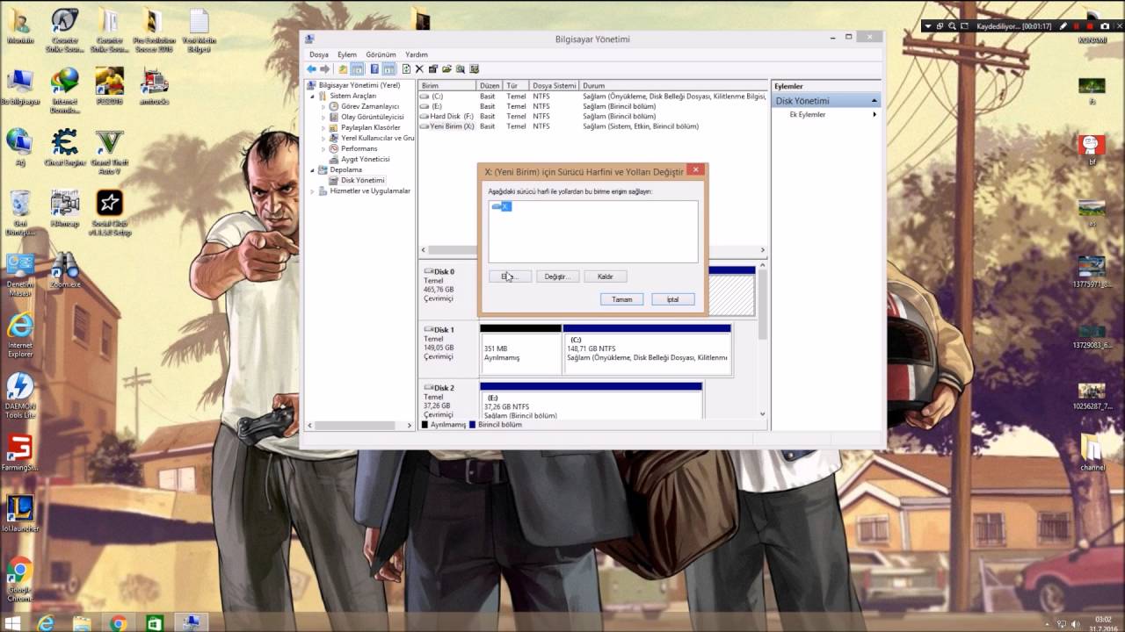Select the Internet Explorer desktop icon
This screenshot has height=632, width=1125.
(19, 334)
